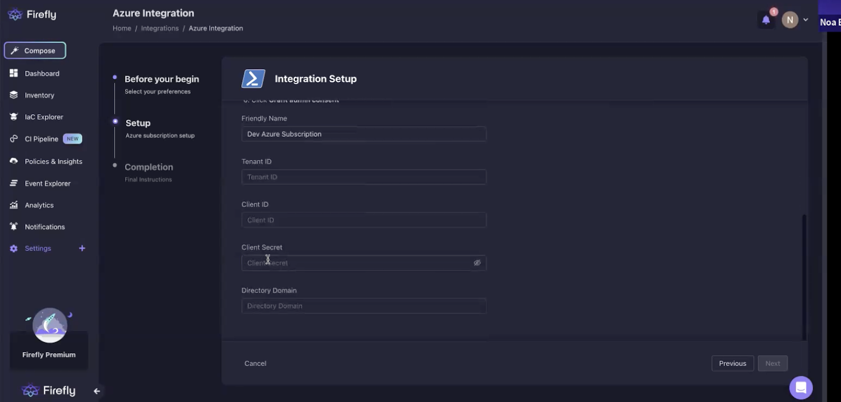Image resolution: width=841 pixels, height=402 pixels.
Task: Click the Policies & Insights icon
Action: pos(14,161)
